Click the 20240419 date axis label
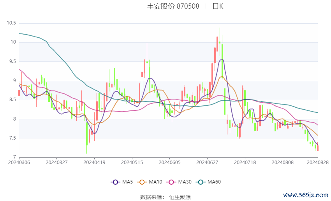331x201 pixels. pyautogui.click(x=94, y=163)
